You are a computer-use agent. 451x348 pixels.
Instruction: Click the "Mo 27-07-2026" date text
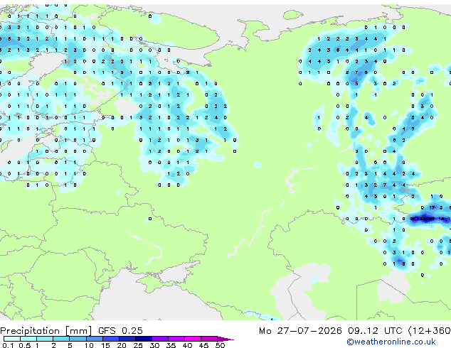coord(301,331)
